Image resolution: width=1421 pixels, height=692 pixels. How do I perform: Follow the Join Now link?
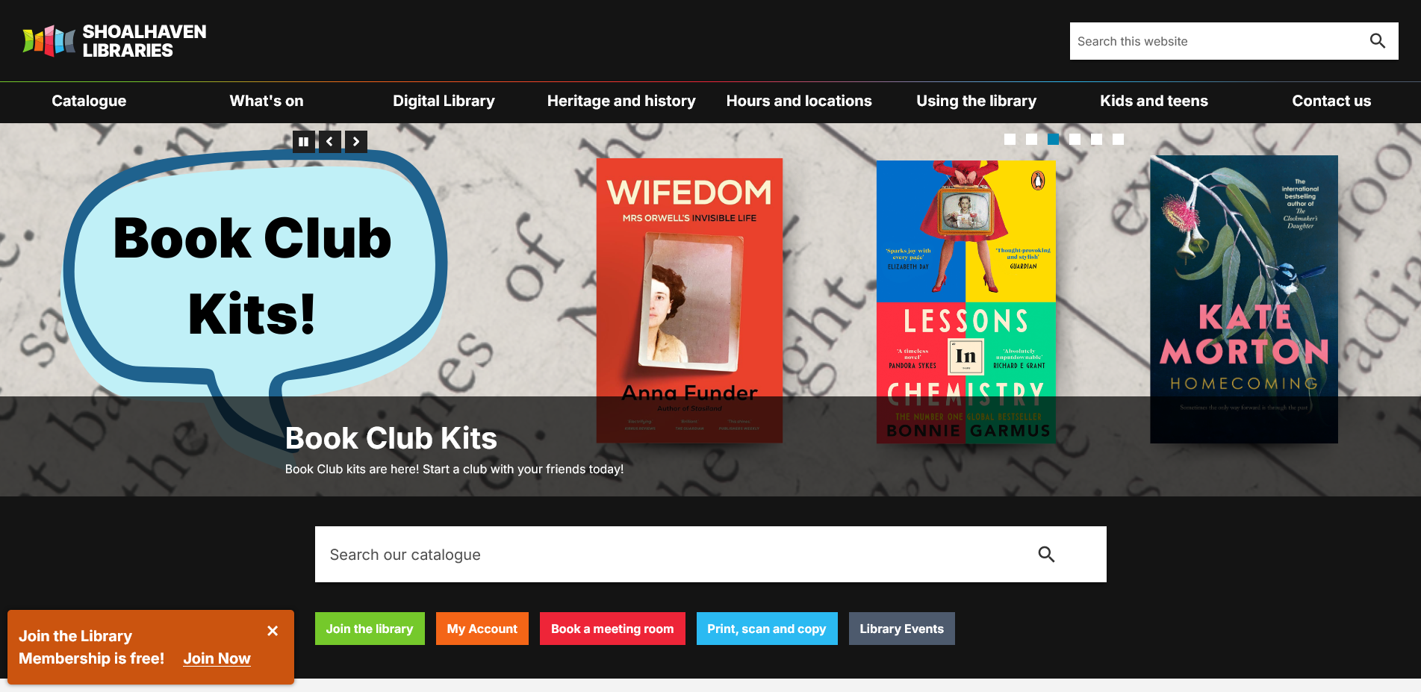pyautogui.click(x=217, y=658)
